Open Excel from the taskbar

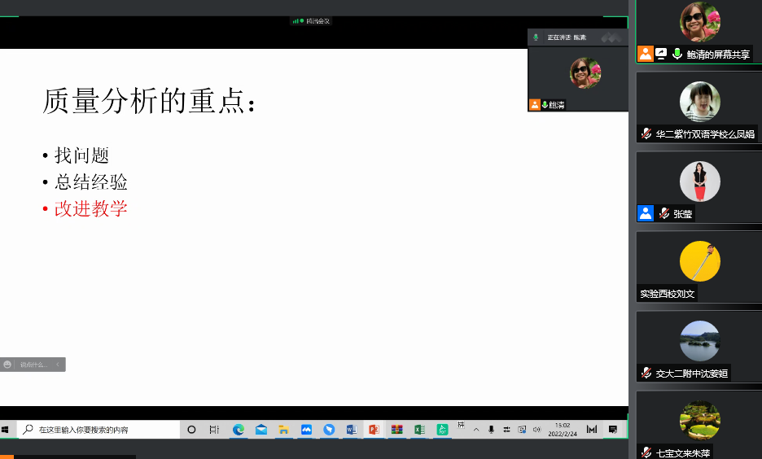[x=419, y=429]
